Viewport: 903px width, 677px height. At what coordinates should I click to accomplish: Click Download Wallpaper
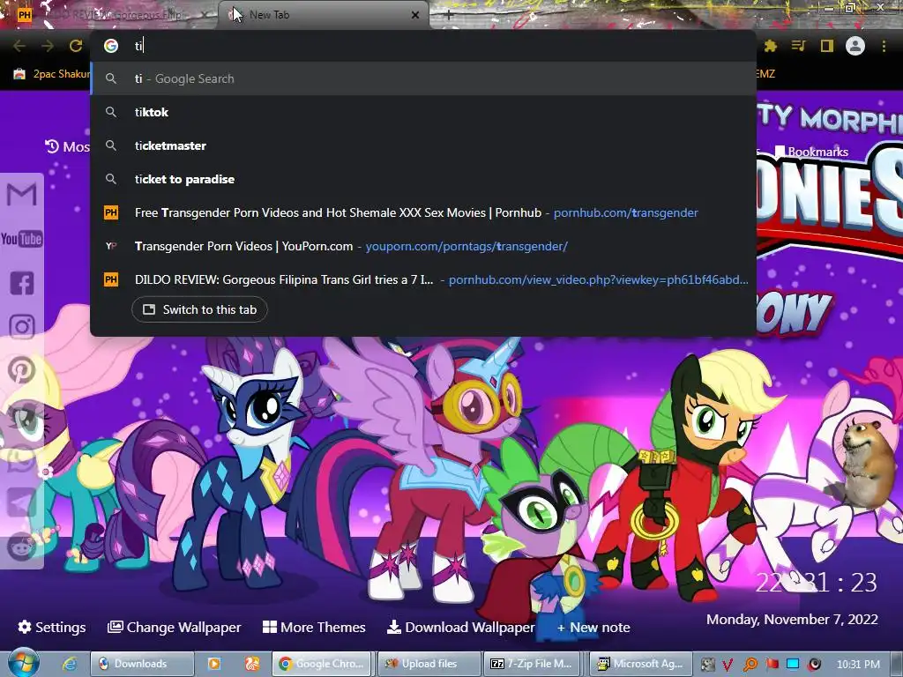point(460,627)
